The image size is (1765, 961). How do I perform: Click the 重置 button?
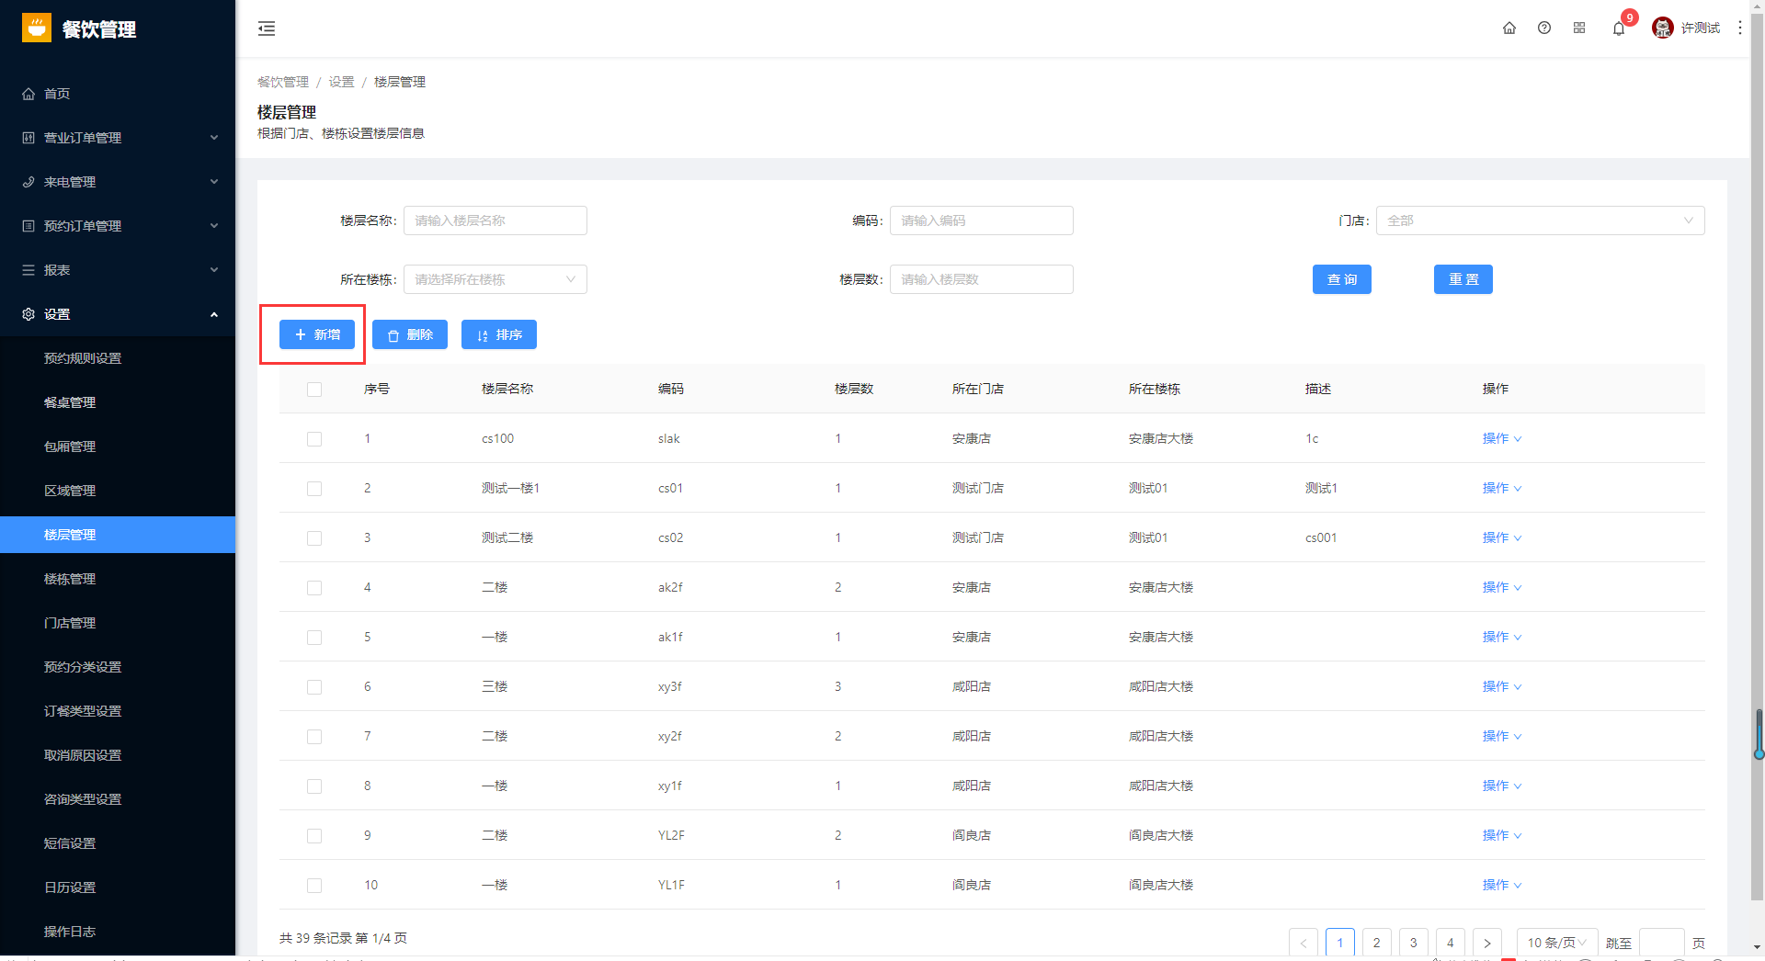pos(1463,279)
